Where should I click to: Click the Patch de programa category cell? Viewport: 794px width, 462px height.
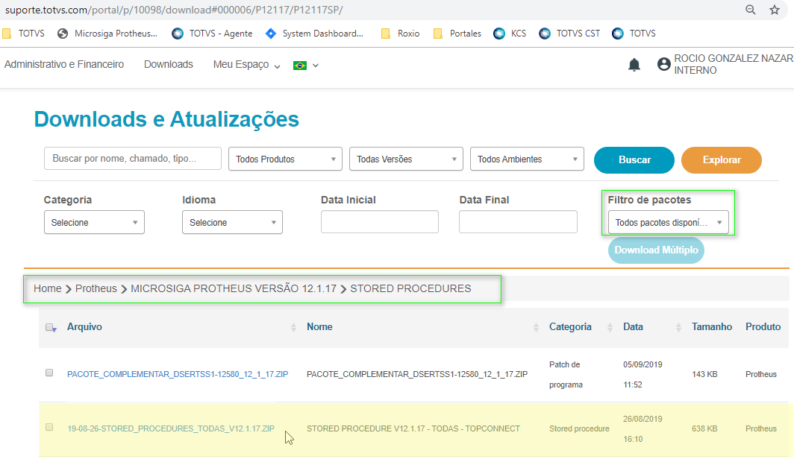(x=566, y=375)
